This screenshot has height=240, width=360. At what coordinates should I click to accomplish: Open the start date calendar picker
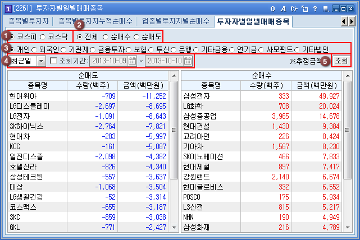[132, 61]
